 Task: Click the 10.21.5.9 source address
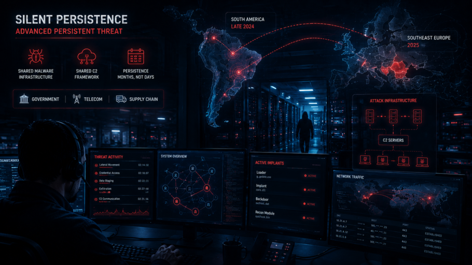(341, 237)
